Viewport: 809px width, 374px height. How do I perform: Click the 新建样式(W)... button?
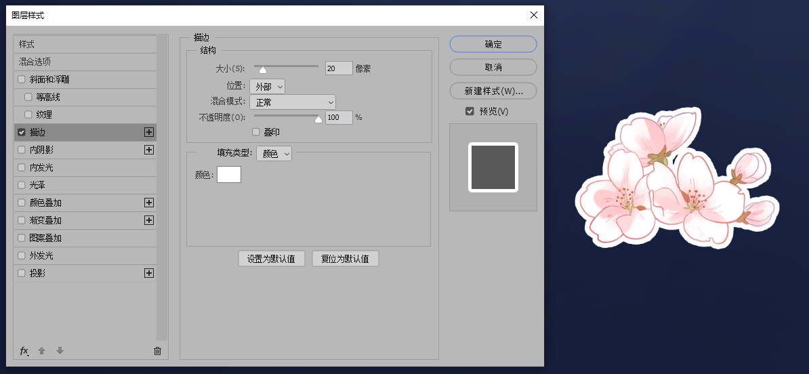coord(493,91)
